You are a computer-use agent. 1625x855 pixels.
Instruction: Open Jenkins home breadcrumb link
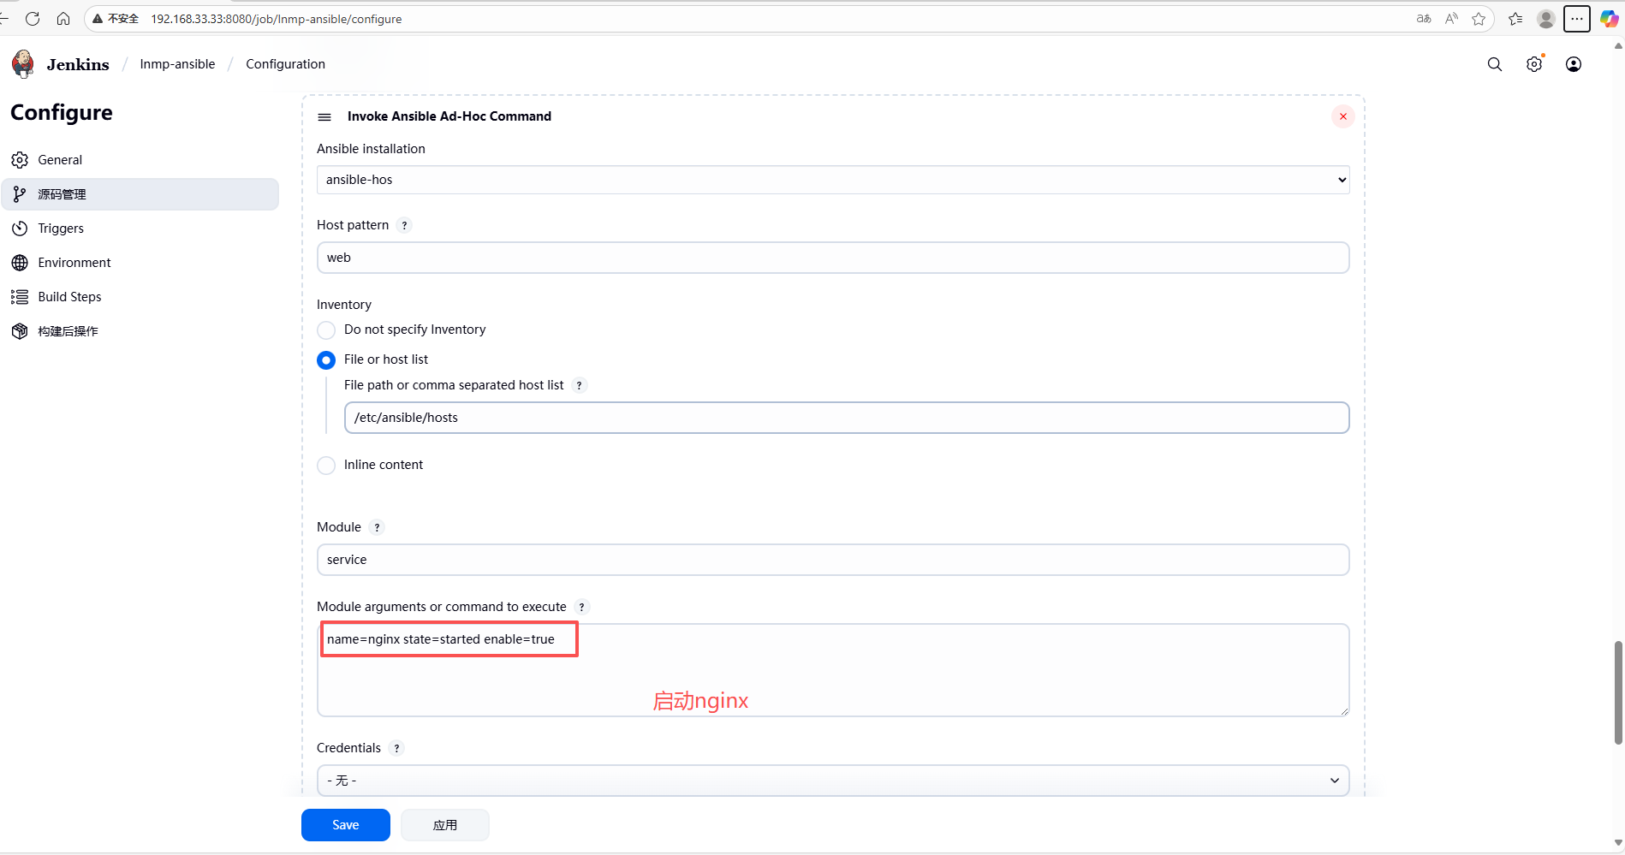[78, 64]
